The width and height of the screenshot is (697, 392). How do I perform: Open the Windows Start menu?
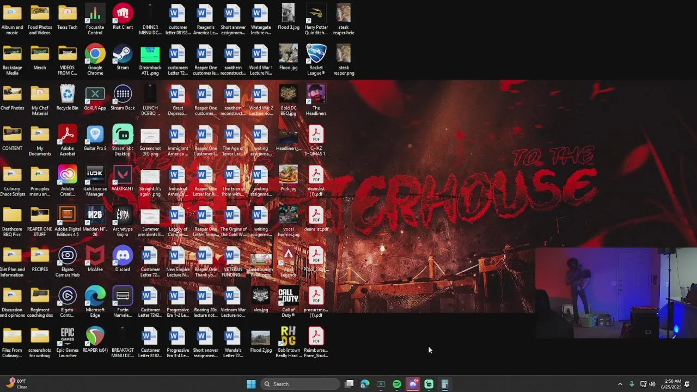coord(251,384)
